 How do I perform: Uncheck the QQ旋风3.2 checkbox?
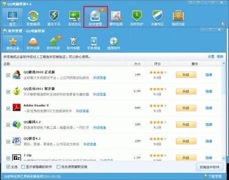(x=8, y=125)
